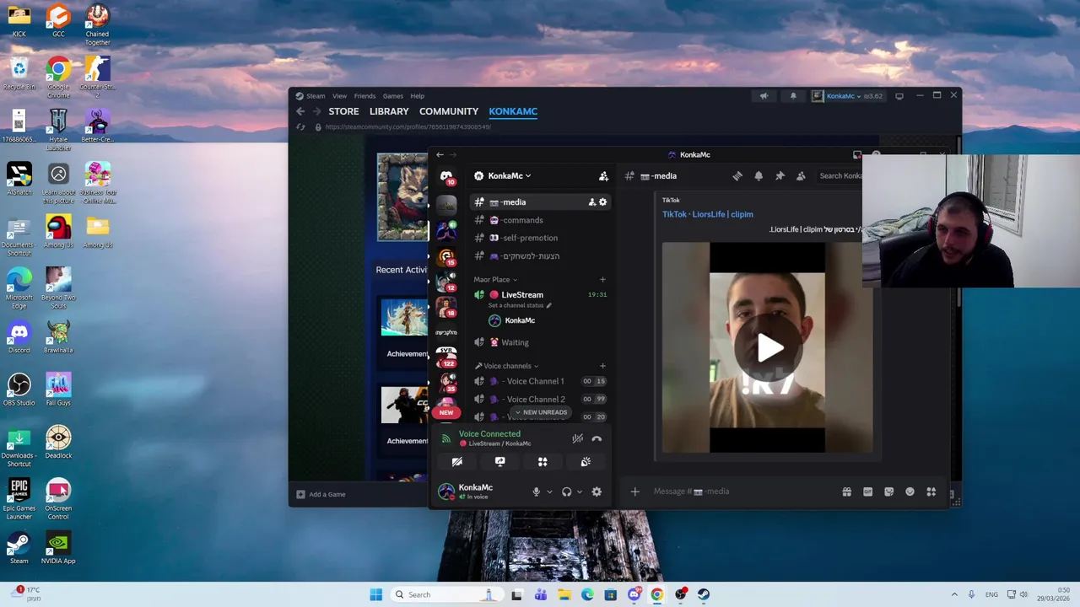
Task: Select the commands text channel
Action: (x=540, y=220)
